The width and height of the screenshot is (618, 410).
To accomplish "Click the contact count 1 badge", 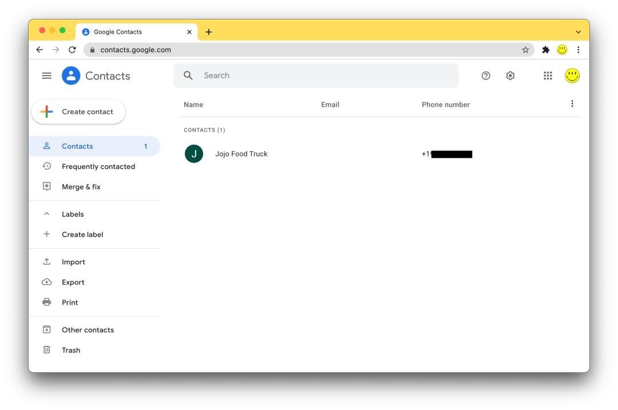I will tap(145, 146).
